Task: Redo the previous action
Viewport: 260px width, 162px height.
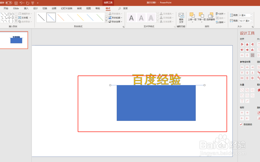Action: click(x=28, y=3)
